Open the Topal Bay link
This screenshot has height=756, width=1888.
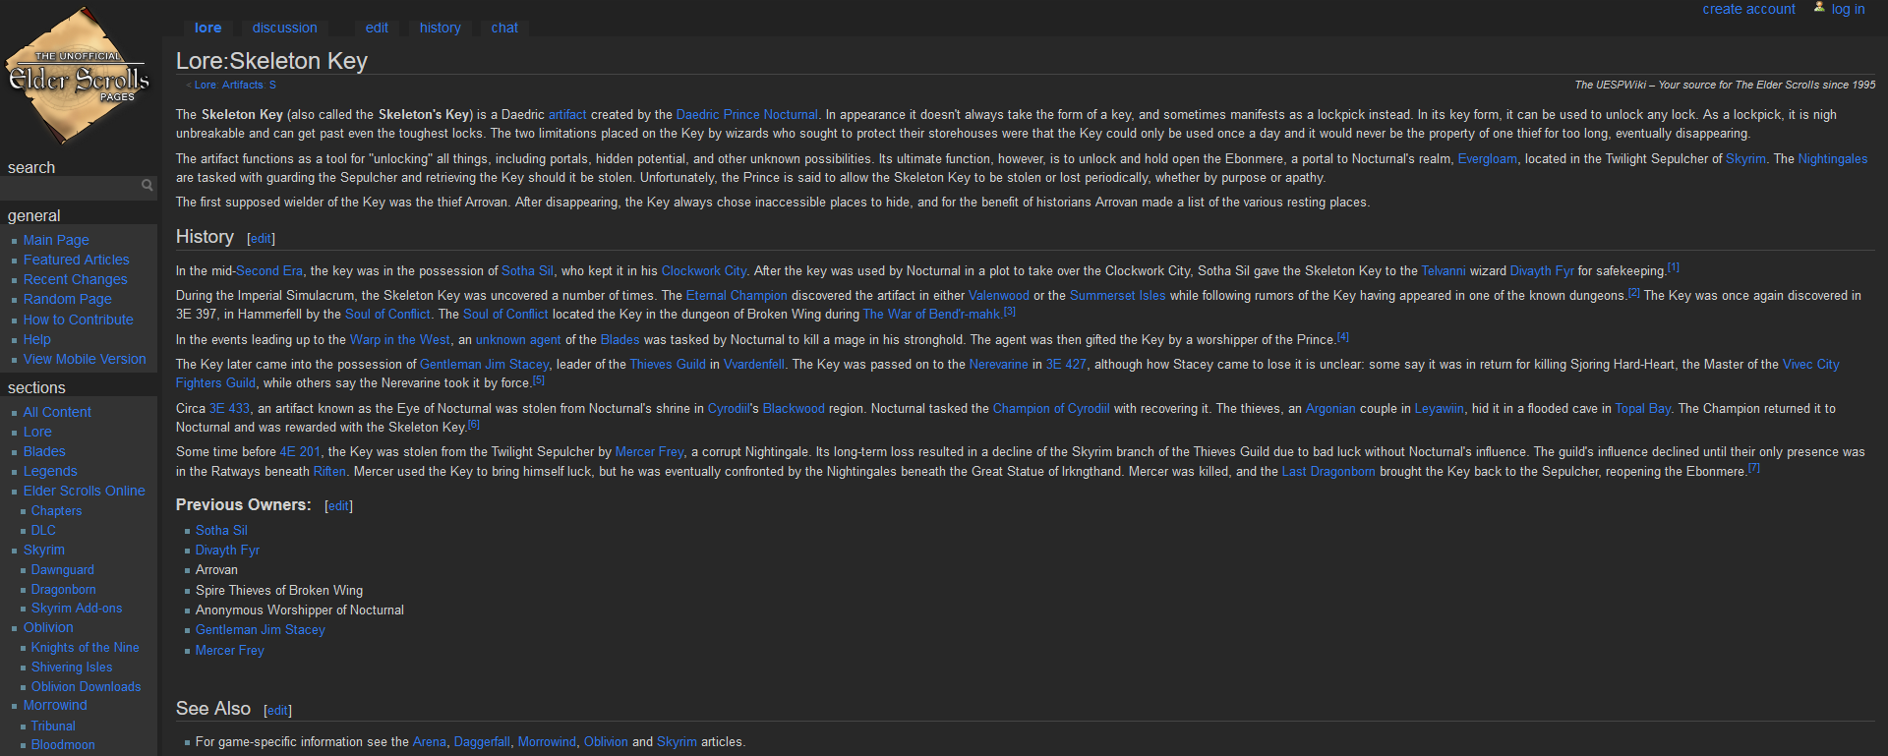[x=1642, y=409]
